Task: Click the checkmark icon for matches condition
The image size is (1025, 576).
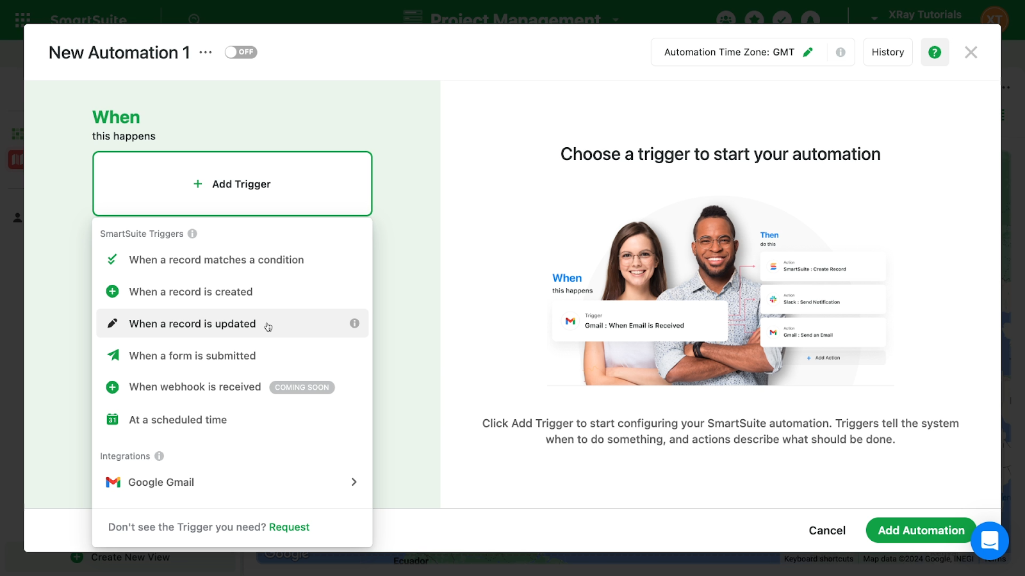Action: click(x=112, y=259)
